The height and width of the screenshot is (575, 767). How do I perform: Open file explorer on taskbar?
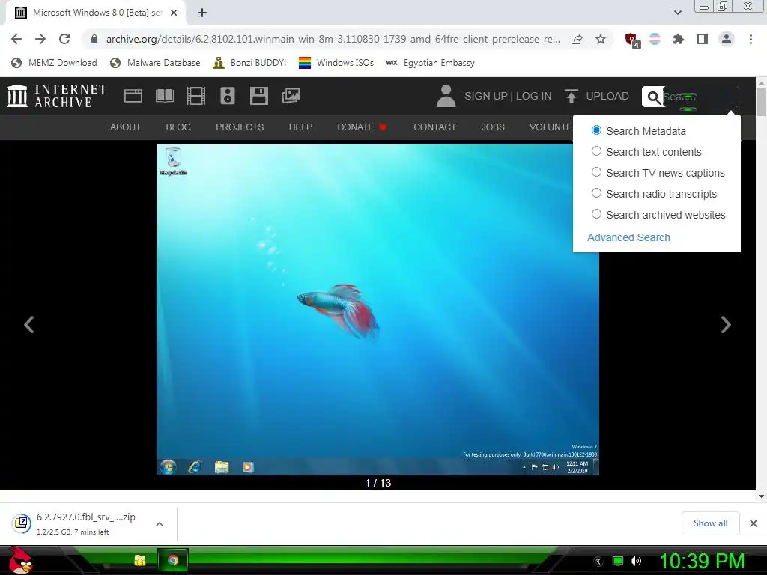140,560
